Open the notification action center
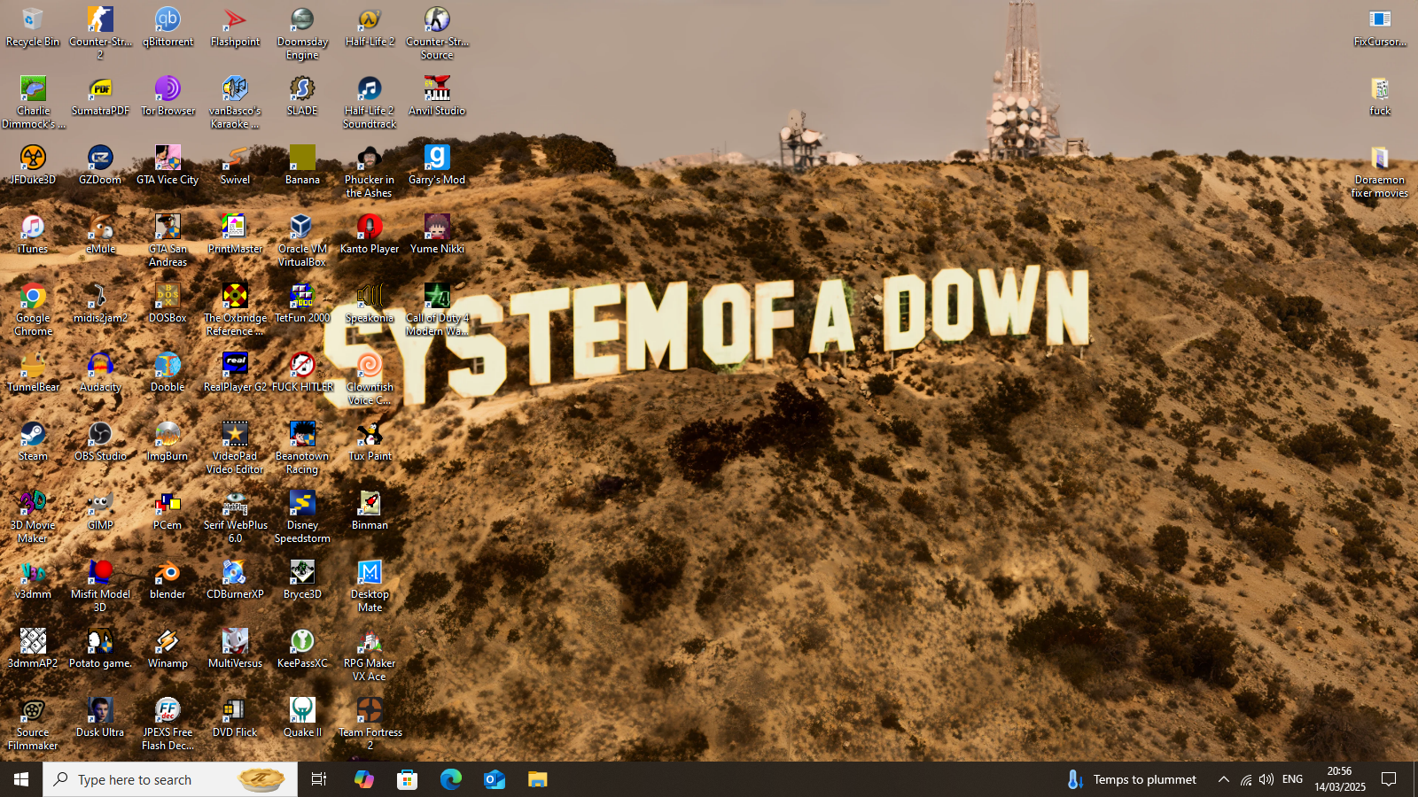This screenshot has height=797, width=1418. click(1389, 779)
